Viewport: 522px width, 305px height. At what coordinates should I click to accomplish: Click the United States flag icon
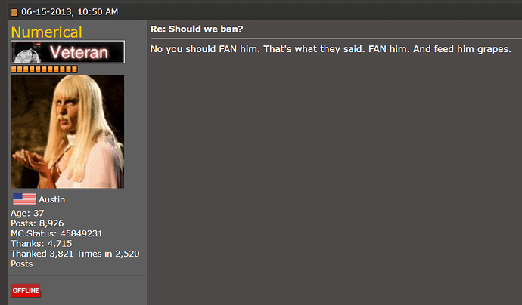(24, 199)
